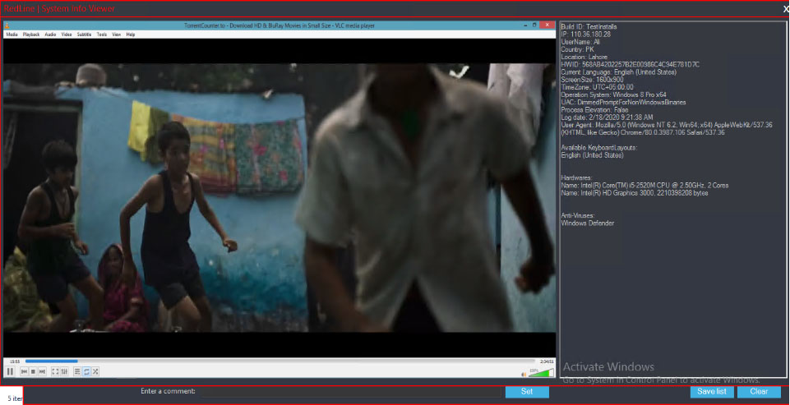Focus the Enter a comment field
This screenshot has height=405, width=790.
click(351, 391)
